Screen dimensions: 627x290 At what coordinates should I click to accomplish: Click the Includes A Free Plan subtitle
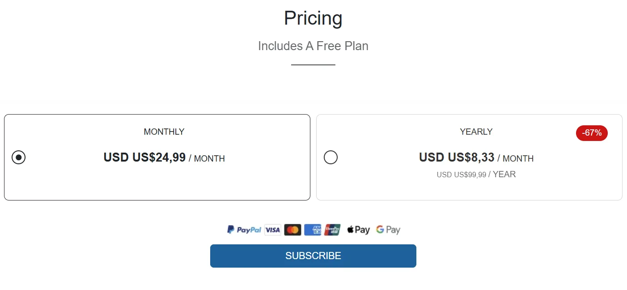pyautogui.click(x=313, y=46)
